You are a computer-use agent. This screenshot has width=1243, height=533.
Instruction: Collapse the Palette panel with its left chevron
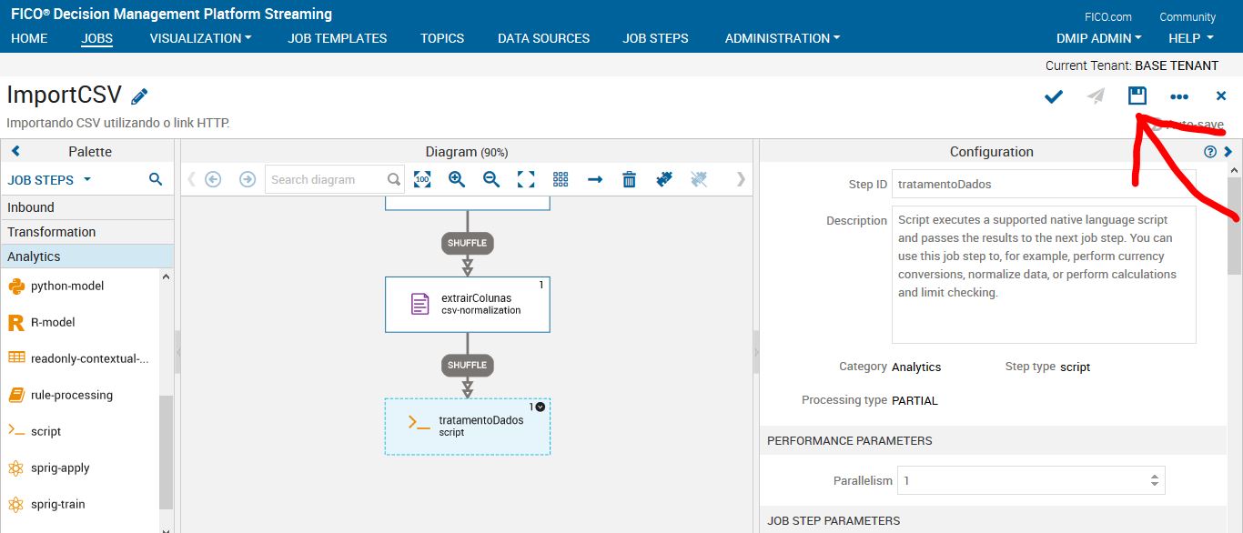tap(15, 151)
